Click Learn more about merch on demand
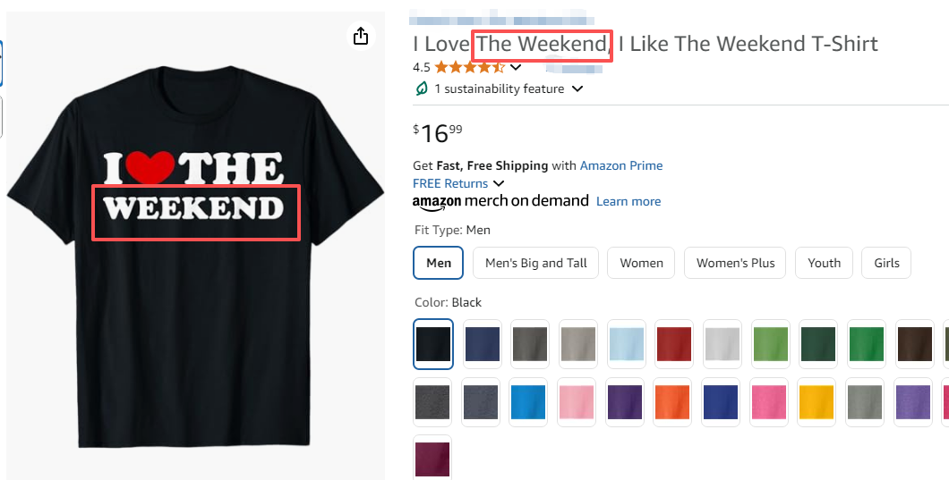This screenshot has height=480, width=949. [628, 201]
